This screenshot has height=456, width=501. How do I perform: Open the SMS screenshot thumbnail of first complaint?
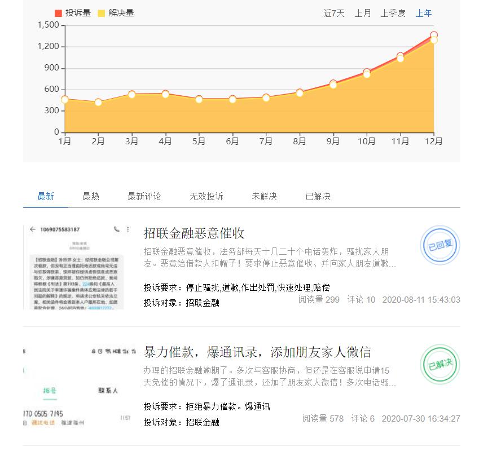73,267
